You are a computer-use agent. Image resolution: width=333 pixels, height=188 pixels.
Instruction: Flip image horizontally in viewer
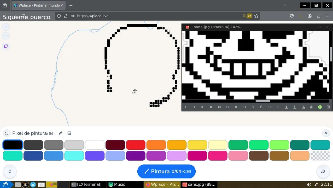(270, 107)
